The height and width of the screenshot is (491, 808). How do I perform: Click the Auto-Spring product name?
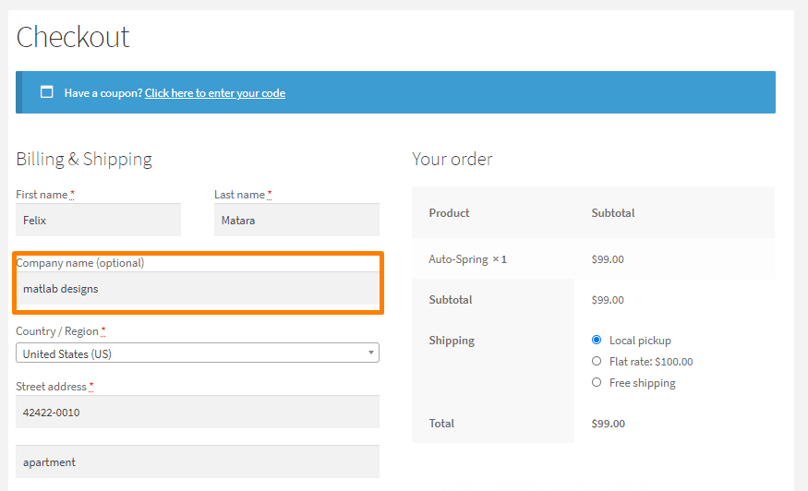[x=458, y=259]
